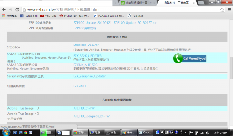Click the Call Me on Skype button
The height and width of the screenshot is (136, 233).
coord(190,58)
